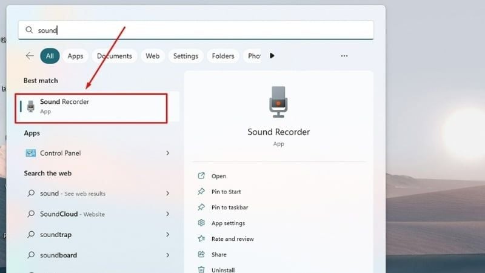Viewport: 485px width, 273px height.
Task: Select the partially visible Photos filter tab
Action: [252, 56]
